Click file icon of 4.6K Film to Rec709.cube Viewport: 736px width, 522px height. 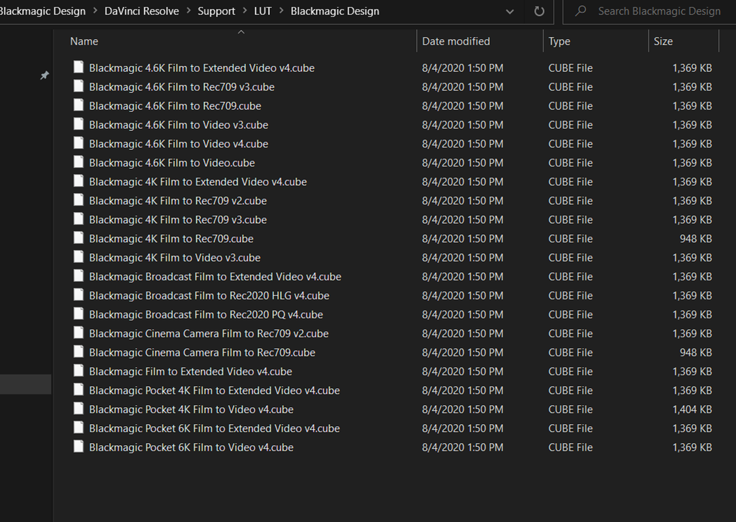[x=78, y=105]
